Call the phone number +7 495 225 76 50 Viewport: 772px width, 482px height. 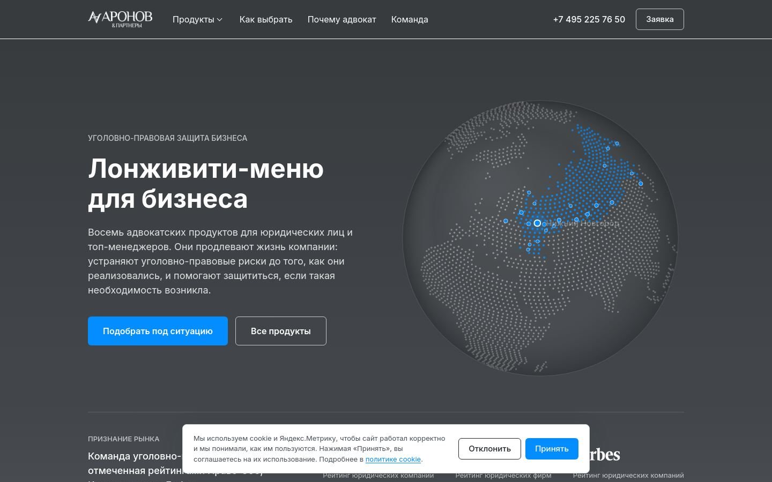tap(589, 19)
